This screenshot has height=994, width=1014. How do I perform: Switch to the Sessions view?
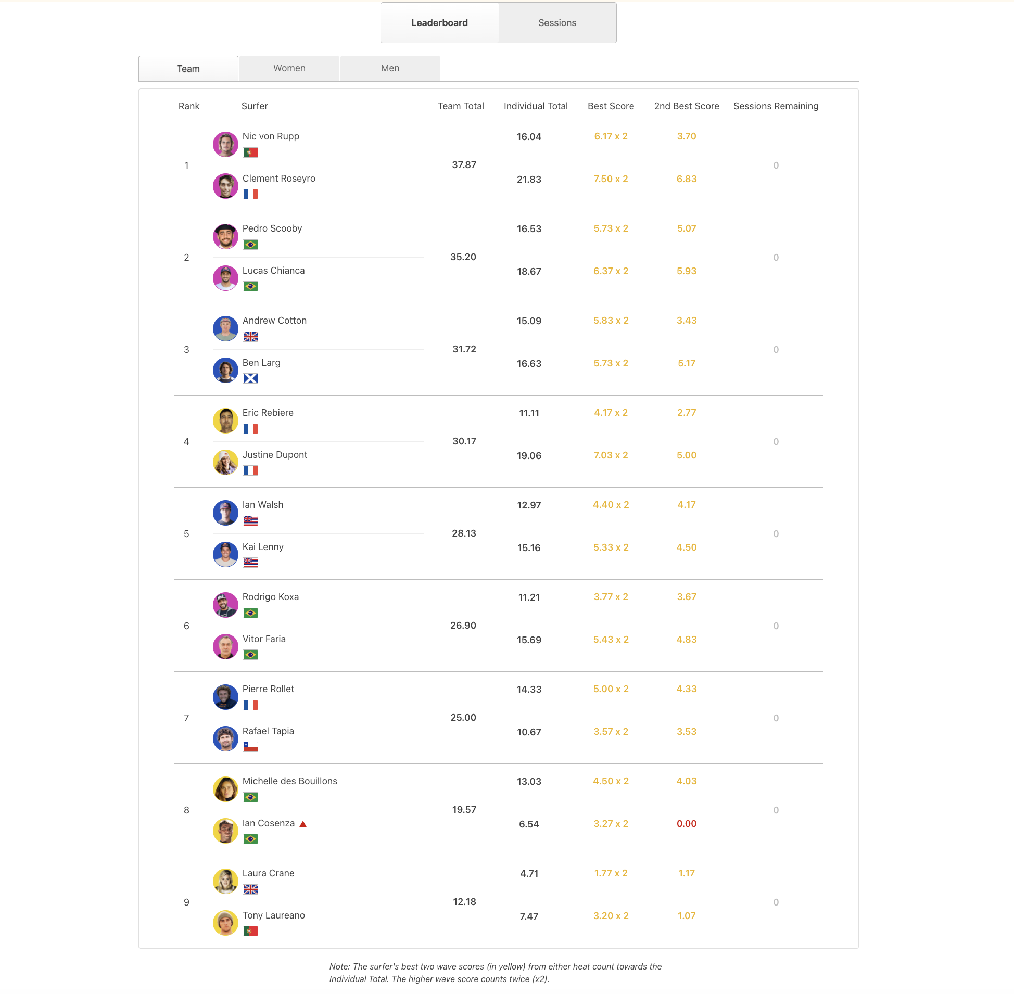[x=557, y=23]
